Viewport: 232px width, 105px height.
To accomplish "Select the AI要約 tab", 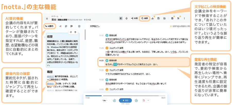I will click(49, 26).
